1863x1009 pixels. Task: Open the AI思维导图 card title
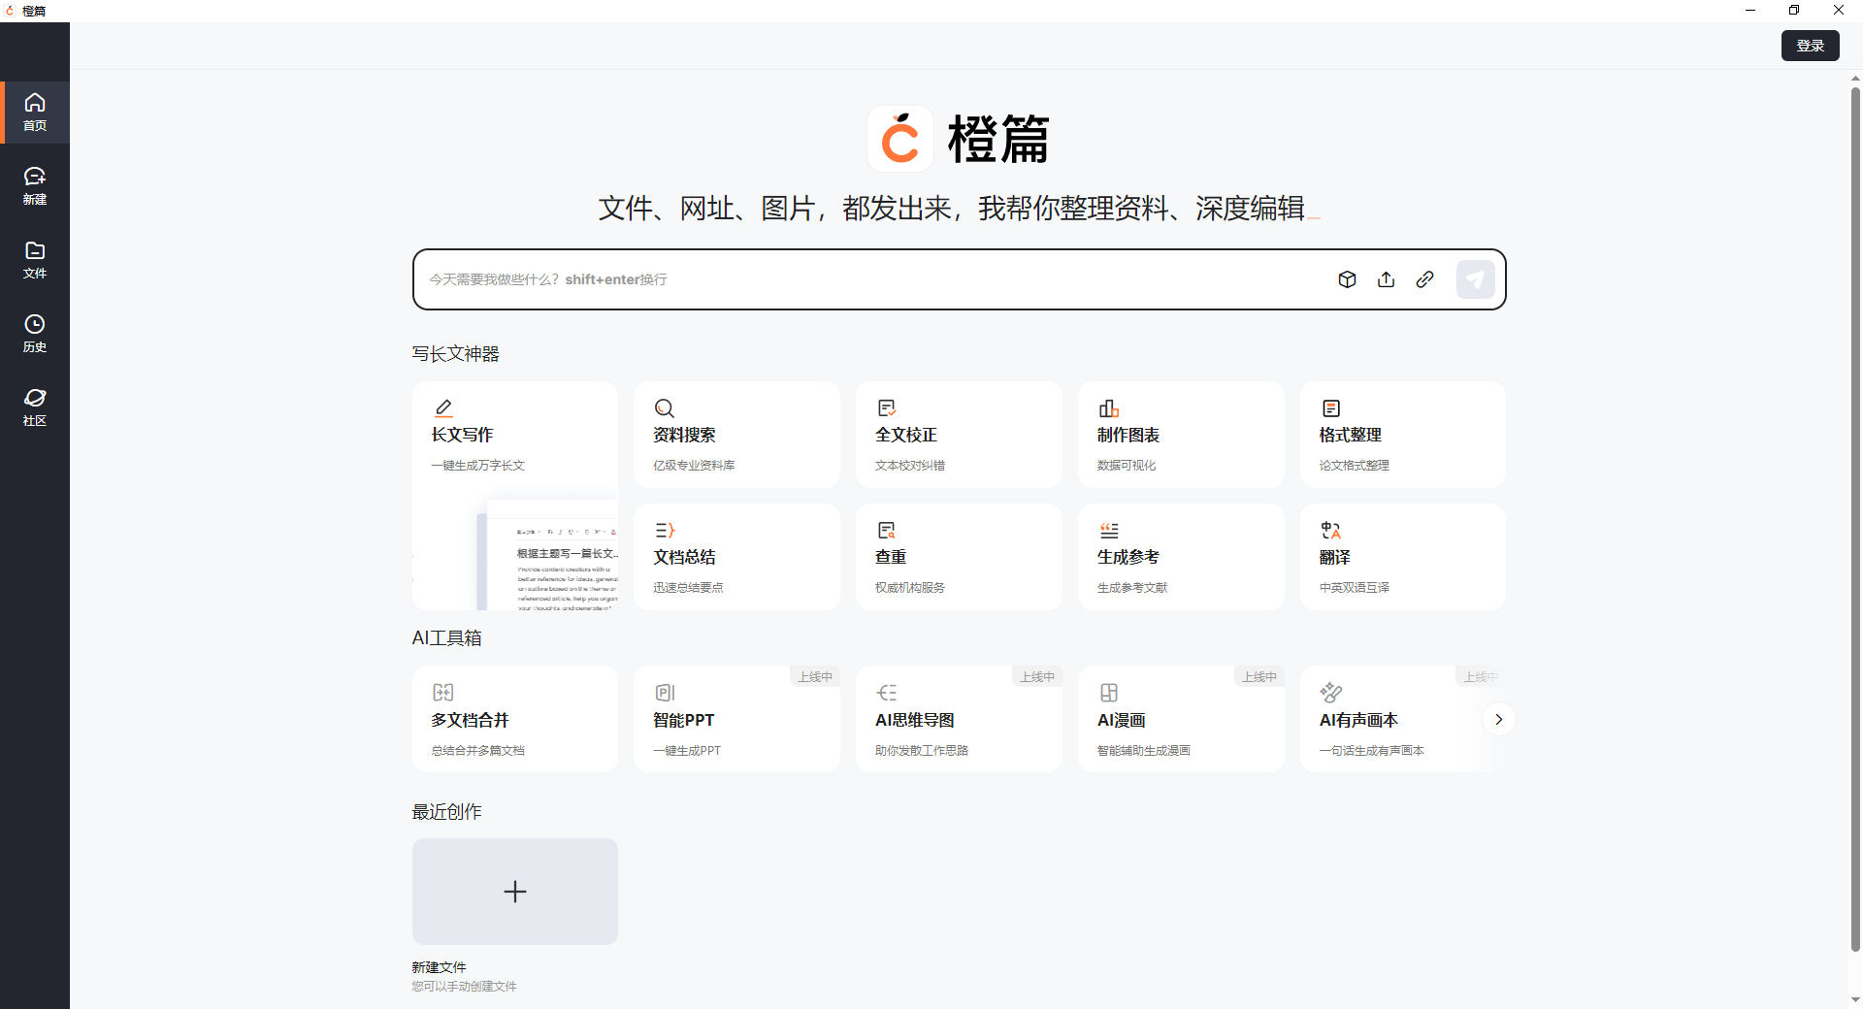[915, 720]
